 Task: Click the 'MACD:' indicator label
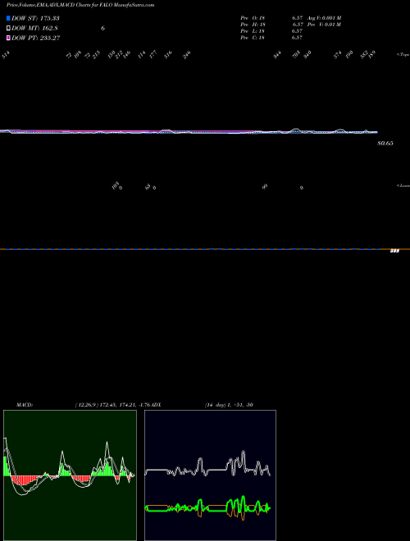coord(25,405)
